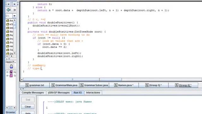The width and height of the screenshot is (202, 114).
Task: Expand the 'N' project tree node
Action: click(x=7, y=72)
